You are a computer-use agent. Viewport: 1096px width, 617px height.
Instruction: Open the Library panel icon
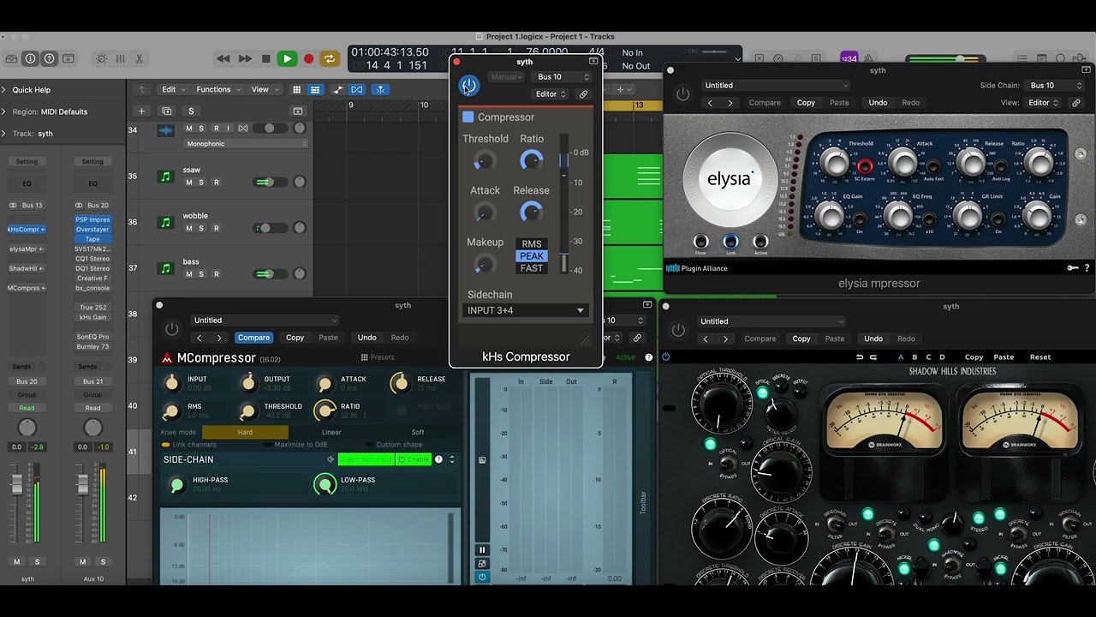coord(11,59)
